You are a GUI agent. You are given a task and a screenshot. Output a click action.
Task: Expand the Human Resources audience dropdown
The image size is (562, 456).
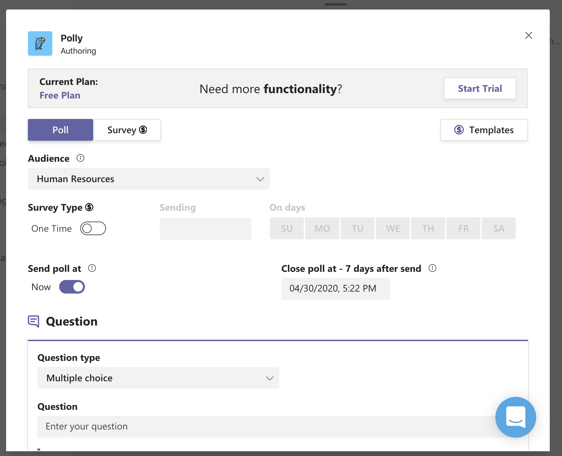(x=149, y=179)
